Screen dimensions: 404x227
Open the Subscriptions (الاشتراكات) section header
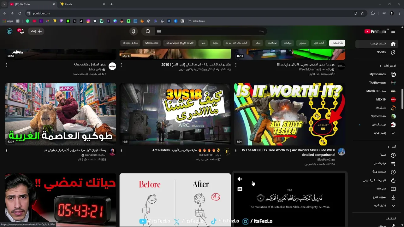(x=388, y=66)
